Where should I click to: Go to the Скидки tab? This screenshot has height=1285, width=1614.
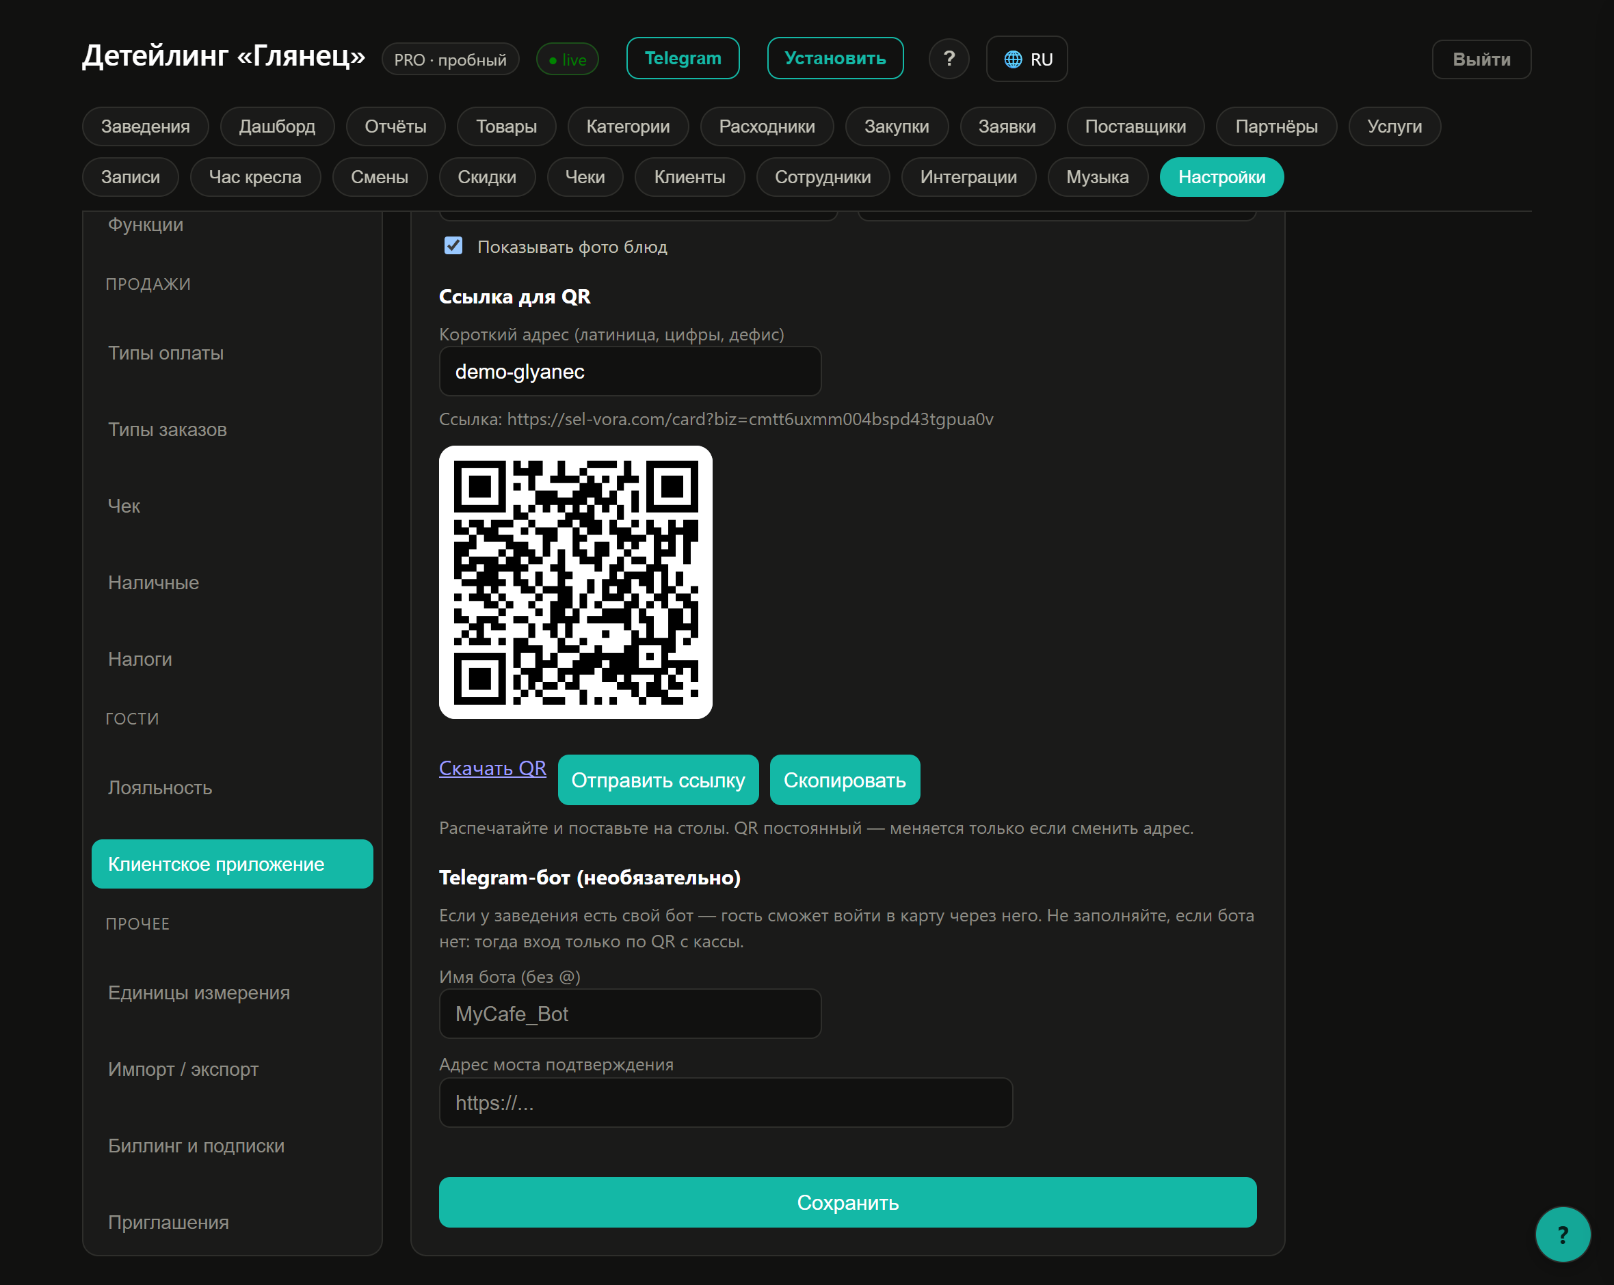coord(487,177)
